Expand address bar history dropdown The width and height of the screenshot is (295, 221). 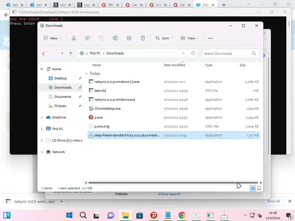tap(184, 53)
